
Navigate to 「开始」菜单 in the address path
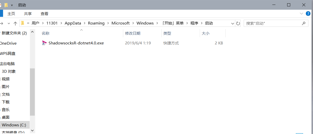tap(172, 23)
